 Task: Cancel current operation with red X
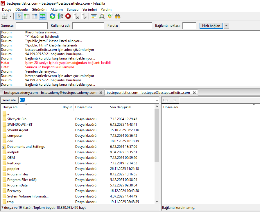(x=68, y=16)
